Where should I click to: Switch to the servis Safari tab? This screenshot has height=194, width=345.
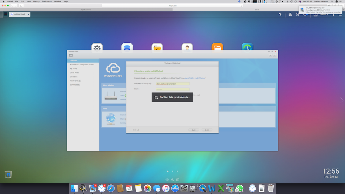[257, 10]
